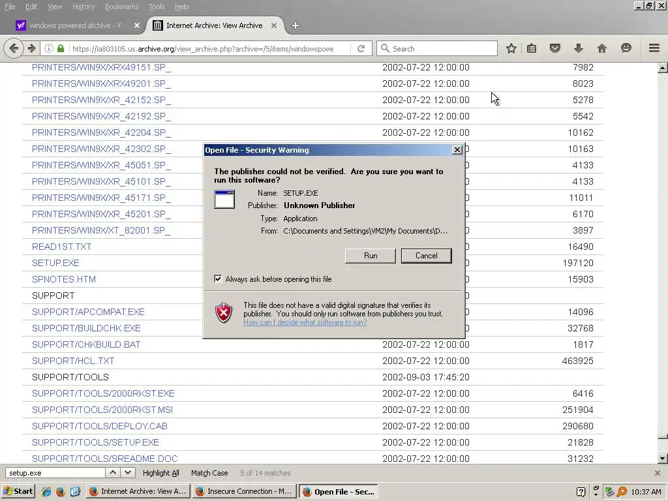This screenshot has height=501, width=668.
Task: Open a new tab with the plus button
Action: point(296,25)
